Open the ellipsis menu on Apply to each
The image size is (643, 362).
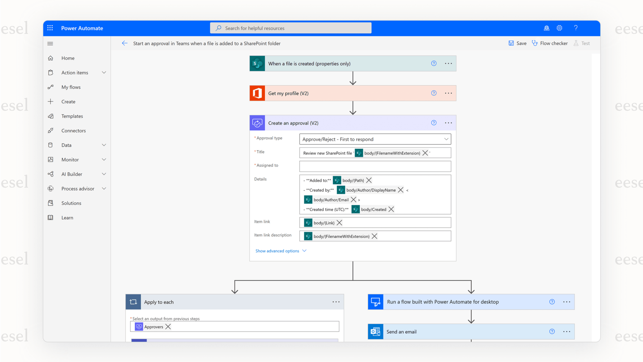coord(336,301)
